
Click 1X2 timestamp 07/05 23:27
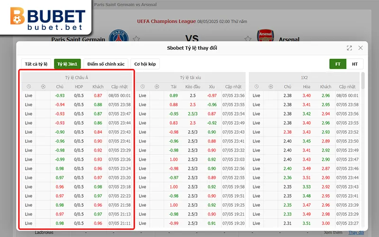pos(347,223)
